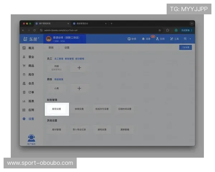Open 概况 overview in the sidebar
The image size is (215, 172).
pos(28,48)
